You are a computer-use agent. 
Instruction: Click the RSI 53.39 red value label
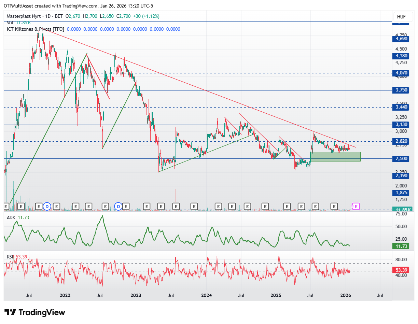pos(401,270)
